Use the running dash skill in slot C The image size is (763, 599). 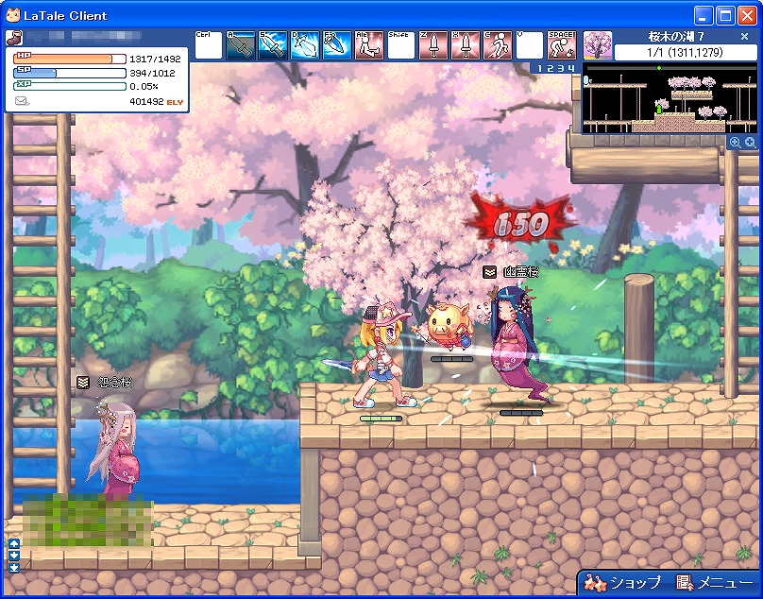(498, 45)
